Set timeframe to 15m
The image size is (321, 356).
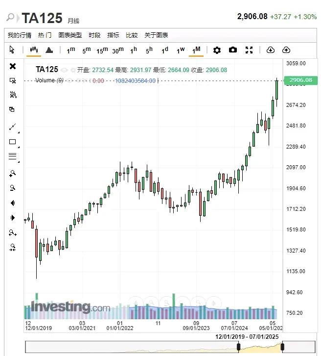point(102,50)
